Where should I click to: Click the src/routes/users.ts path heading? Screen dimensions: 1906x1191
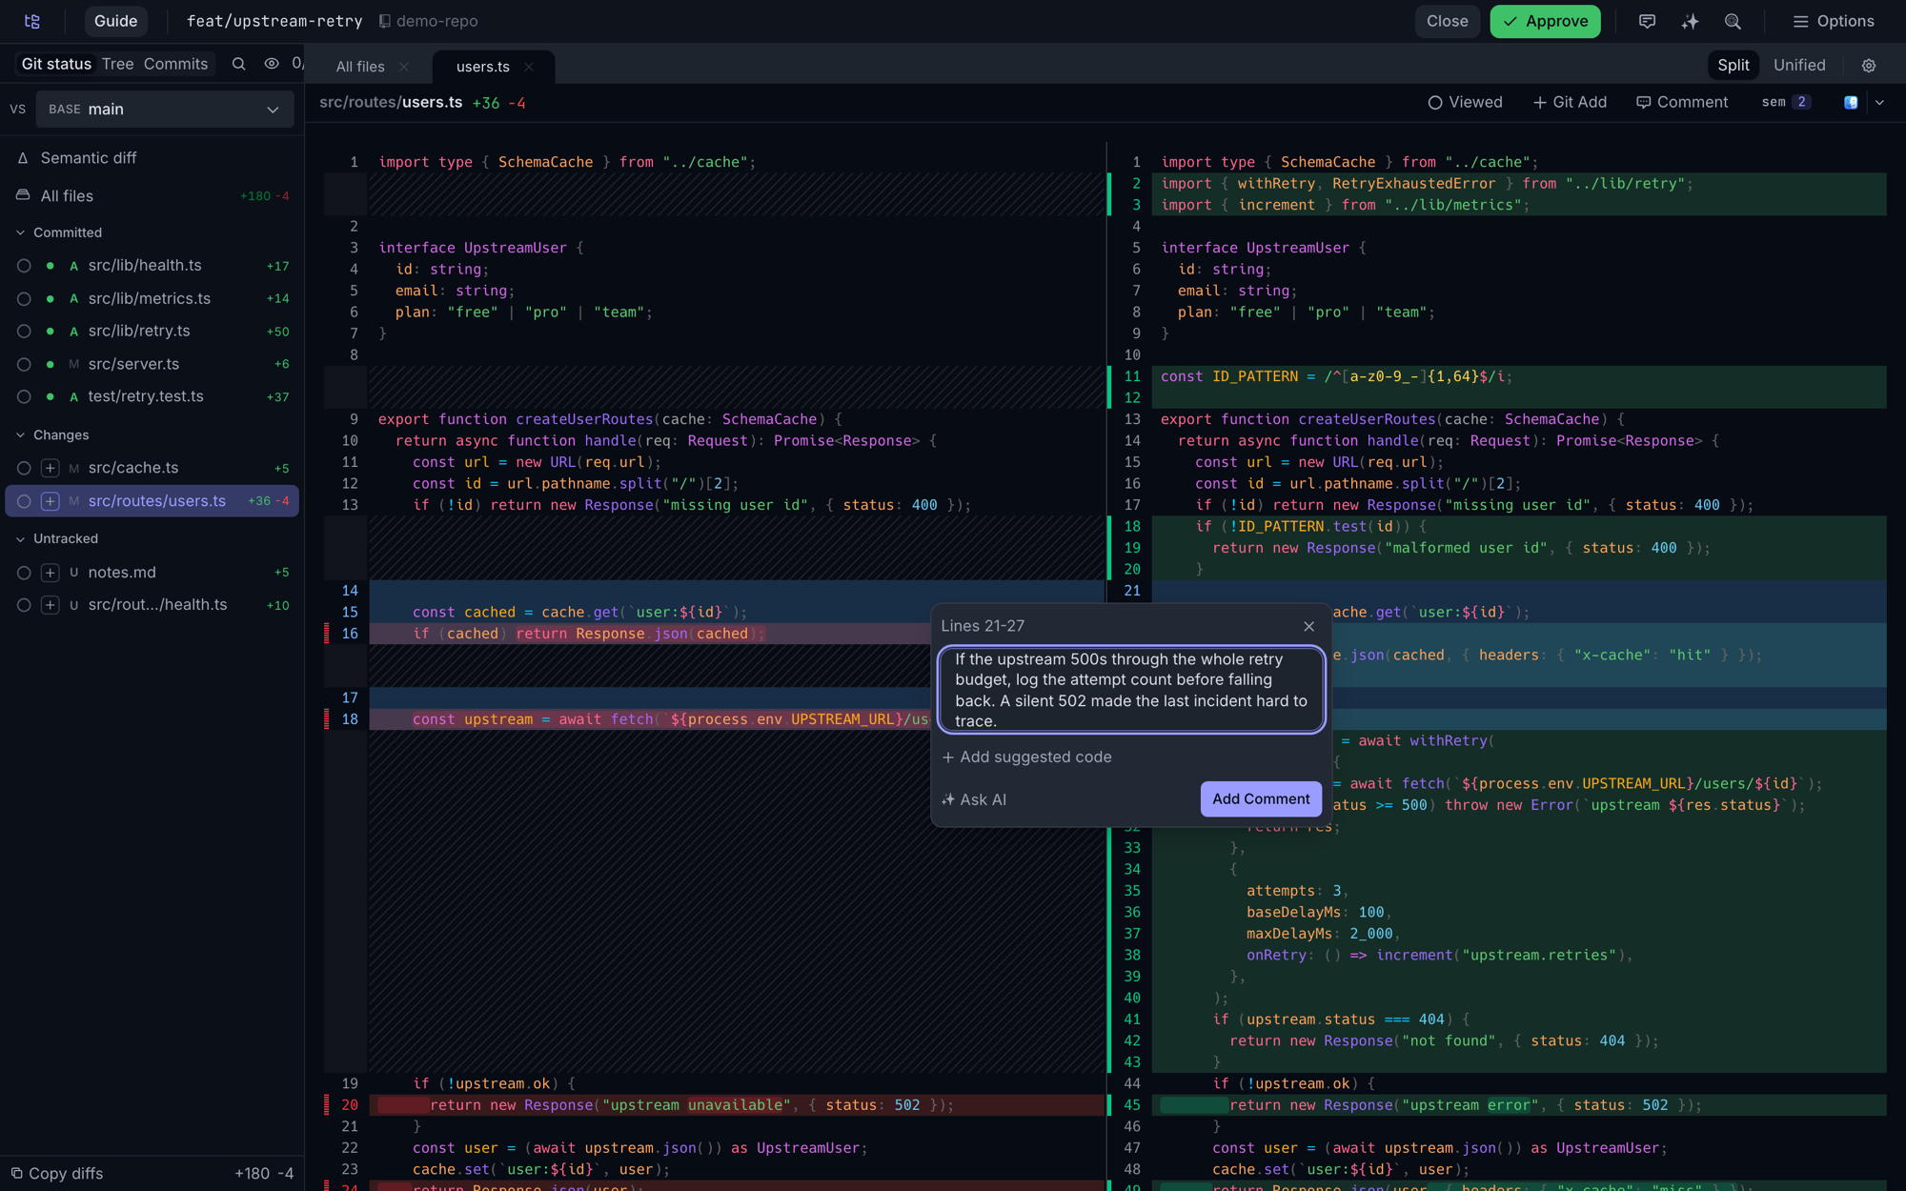(391, 102)
